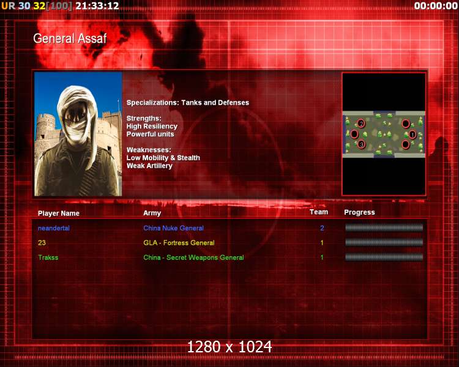Click the 00:00:00 timer at top right
Viewport: 459px width, 367px height.
[436, 6]
